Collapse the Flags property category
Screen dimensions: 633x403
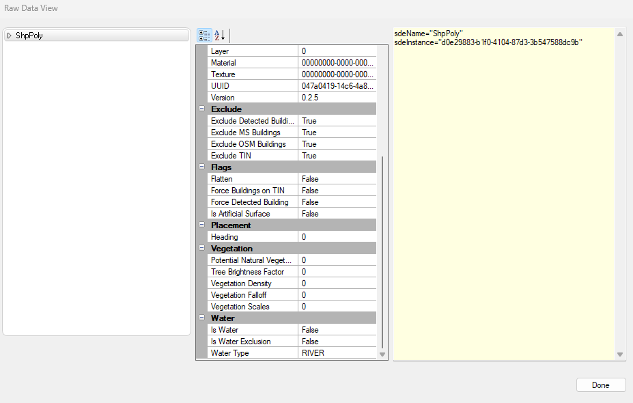click(x=201, y=167)
